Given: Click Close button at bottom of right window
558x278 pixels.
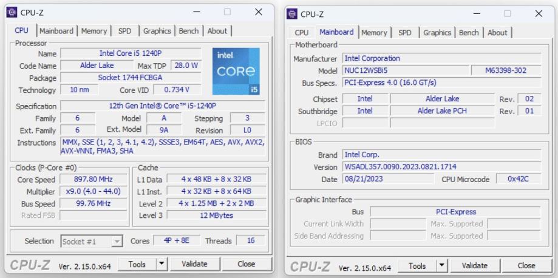Looking at the screenshot, I should [526, 266].
